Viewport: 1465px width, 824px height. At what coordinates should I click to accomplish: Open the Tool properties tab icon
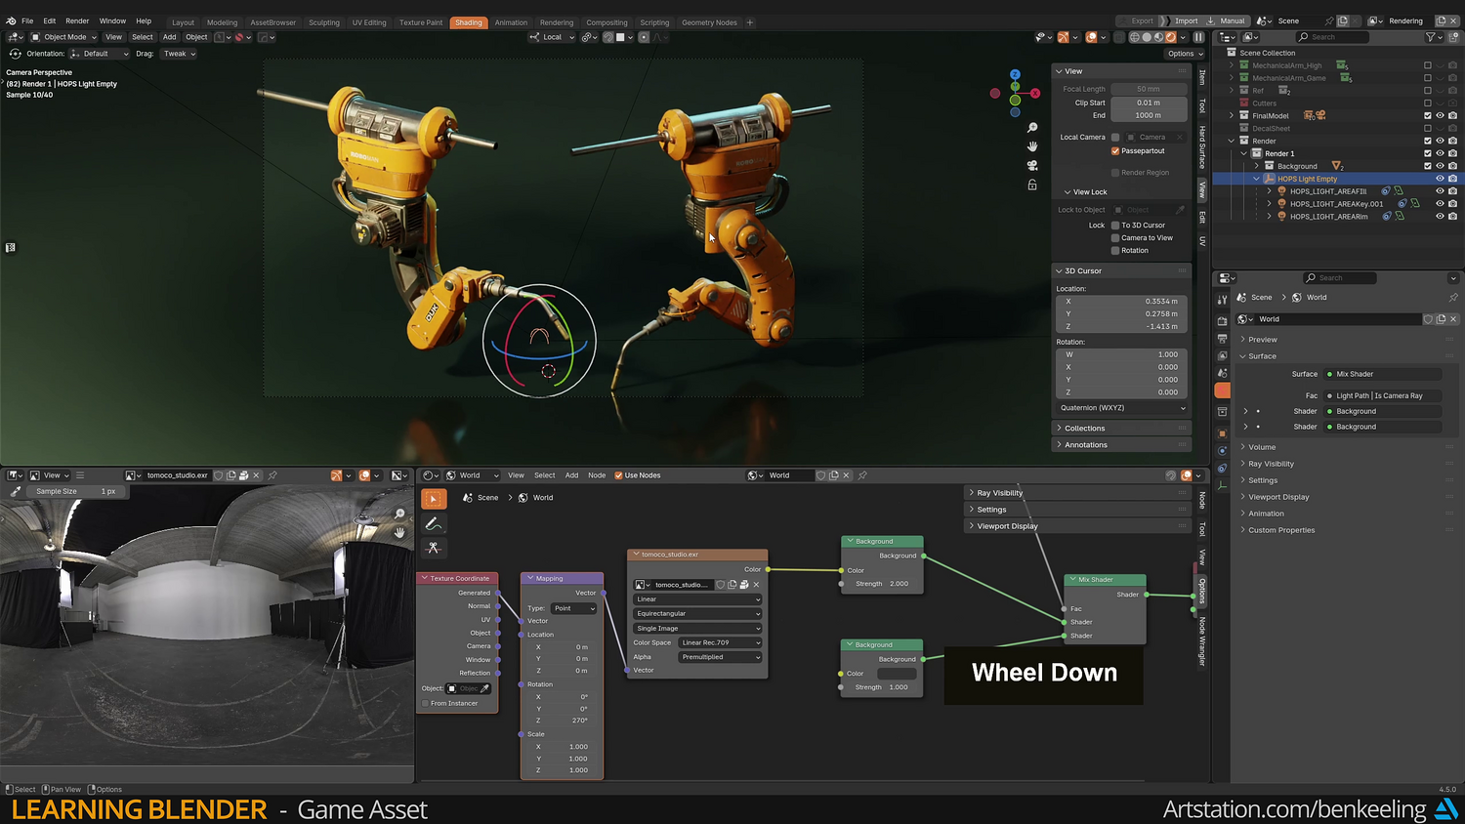point(1222,300)
